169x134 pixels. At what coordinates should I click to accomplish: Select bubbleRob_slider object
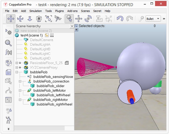(x=51, y=86)
